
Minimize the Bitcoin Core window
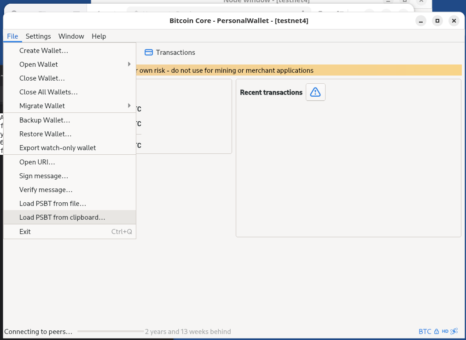(x=421, y=21)
